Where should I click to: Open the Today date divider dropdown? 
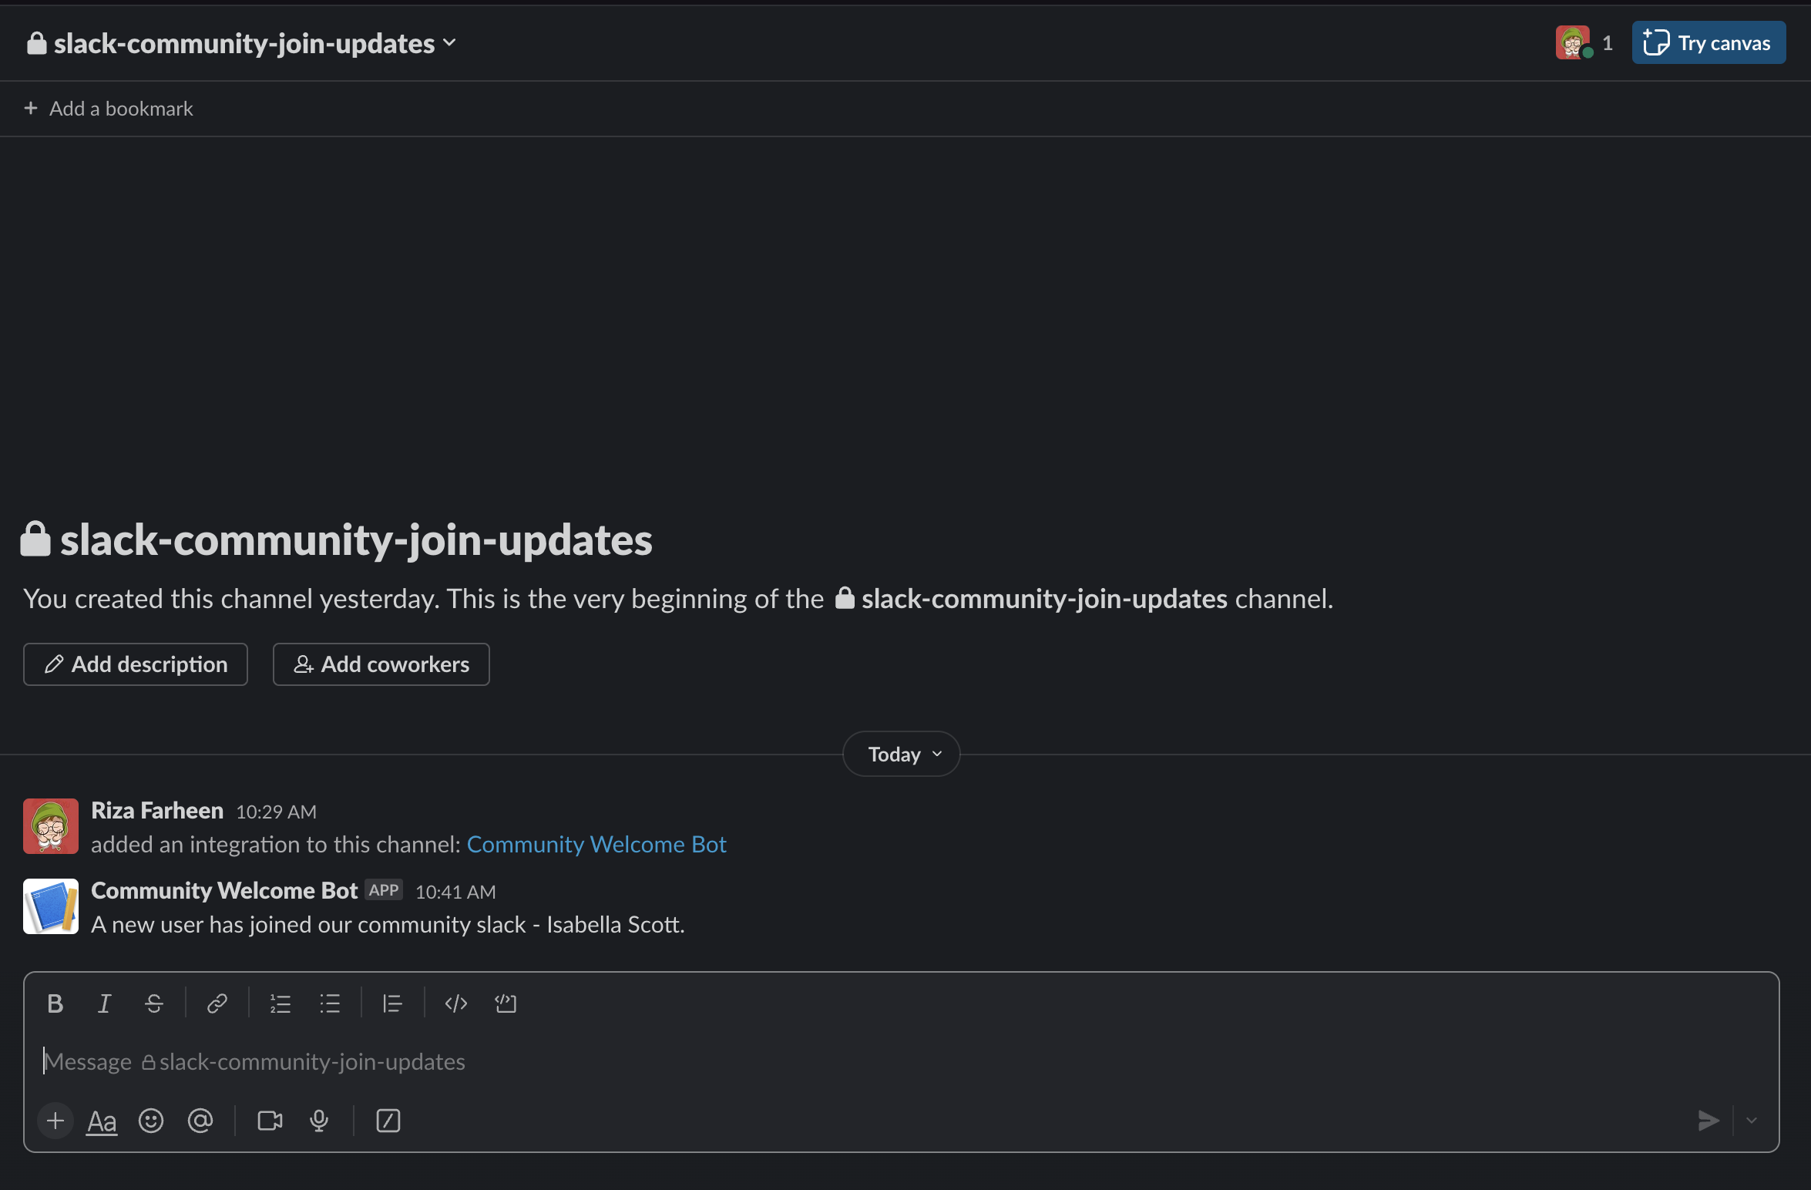[900, 753]
